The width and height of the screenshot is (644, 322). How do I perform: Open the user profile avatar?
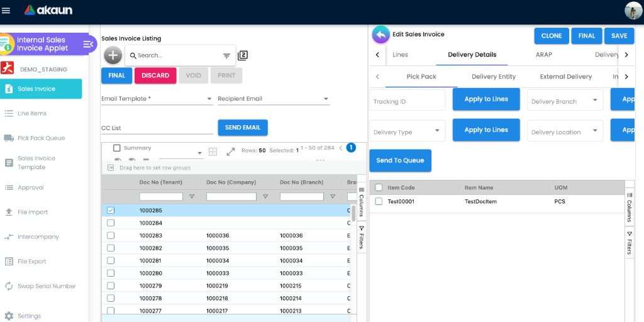633,11
